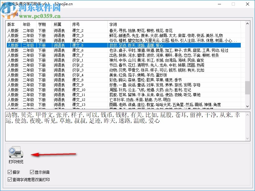The image size is (255, 191).
Task: Select the row 课文_9
Action: pos(123,85)
